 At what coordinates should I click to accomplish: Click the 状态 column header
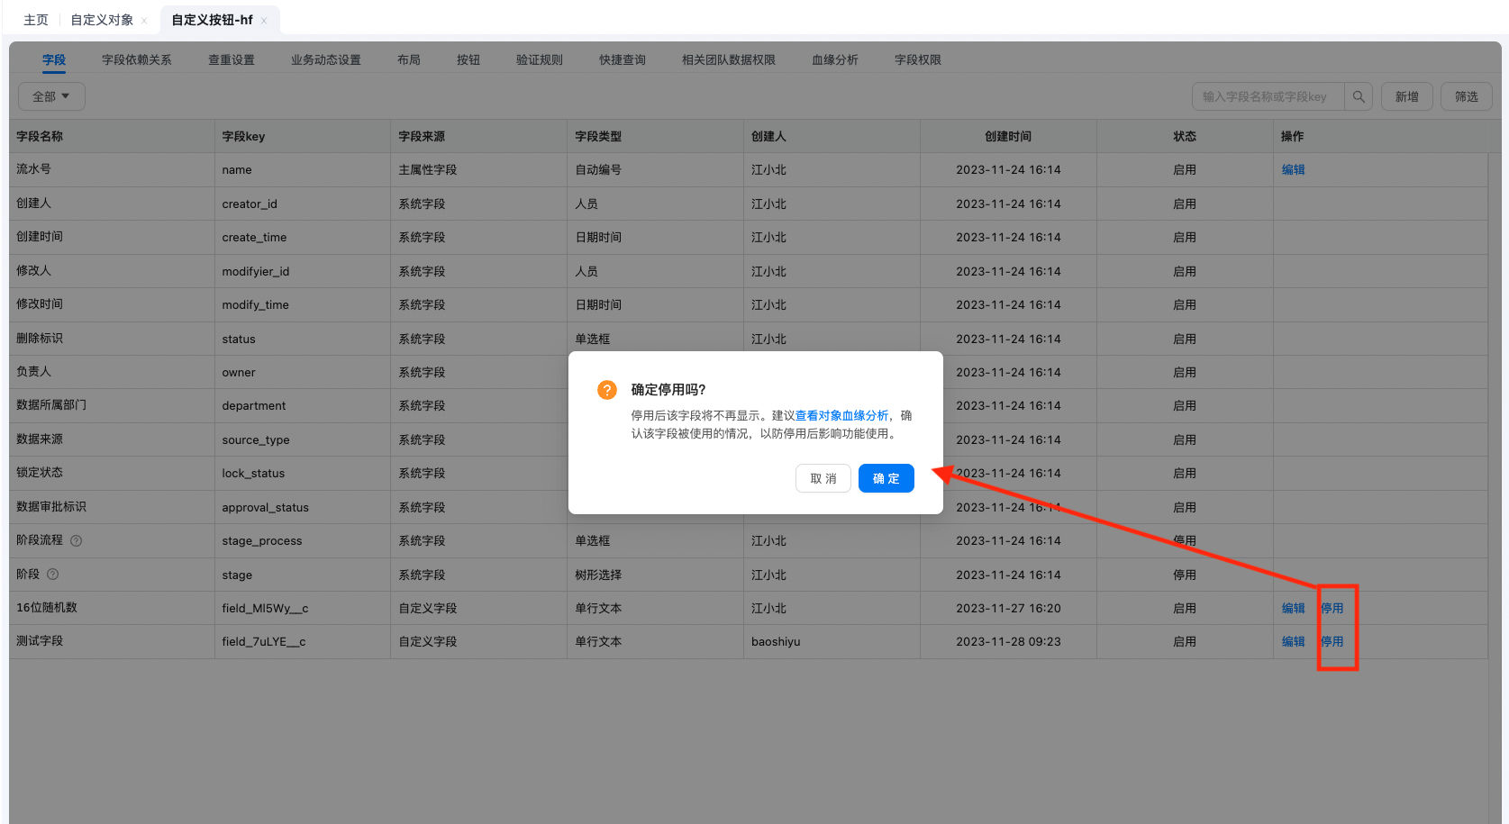click(1185, 137)
